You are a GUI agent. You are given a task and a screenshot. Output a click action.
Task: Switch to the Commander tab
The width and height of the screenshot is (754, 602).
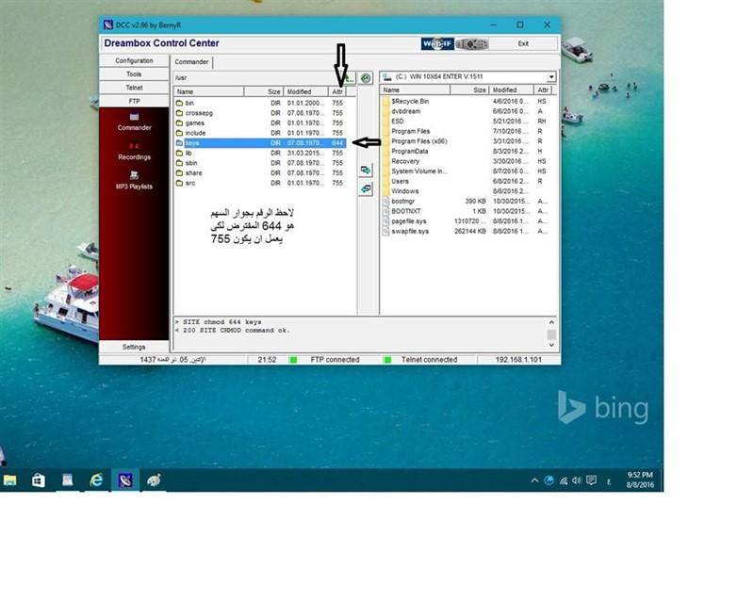coord(191,62)
